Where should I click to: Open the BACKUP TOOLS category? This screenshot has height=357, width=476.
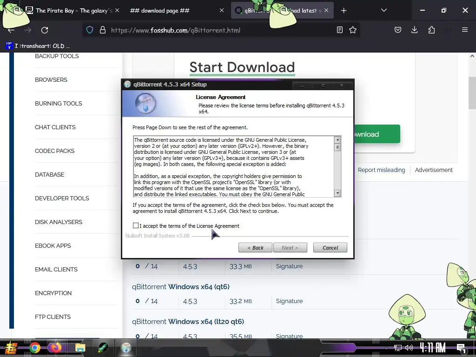pyautogui.click(x=57, y=56)
